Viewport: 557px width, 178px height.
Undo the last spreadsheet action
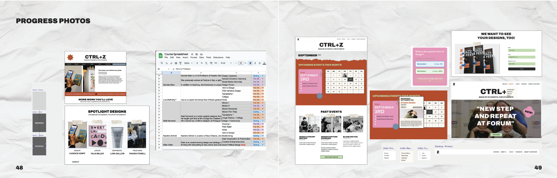(166, 63)
